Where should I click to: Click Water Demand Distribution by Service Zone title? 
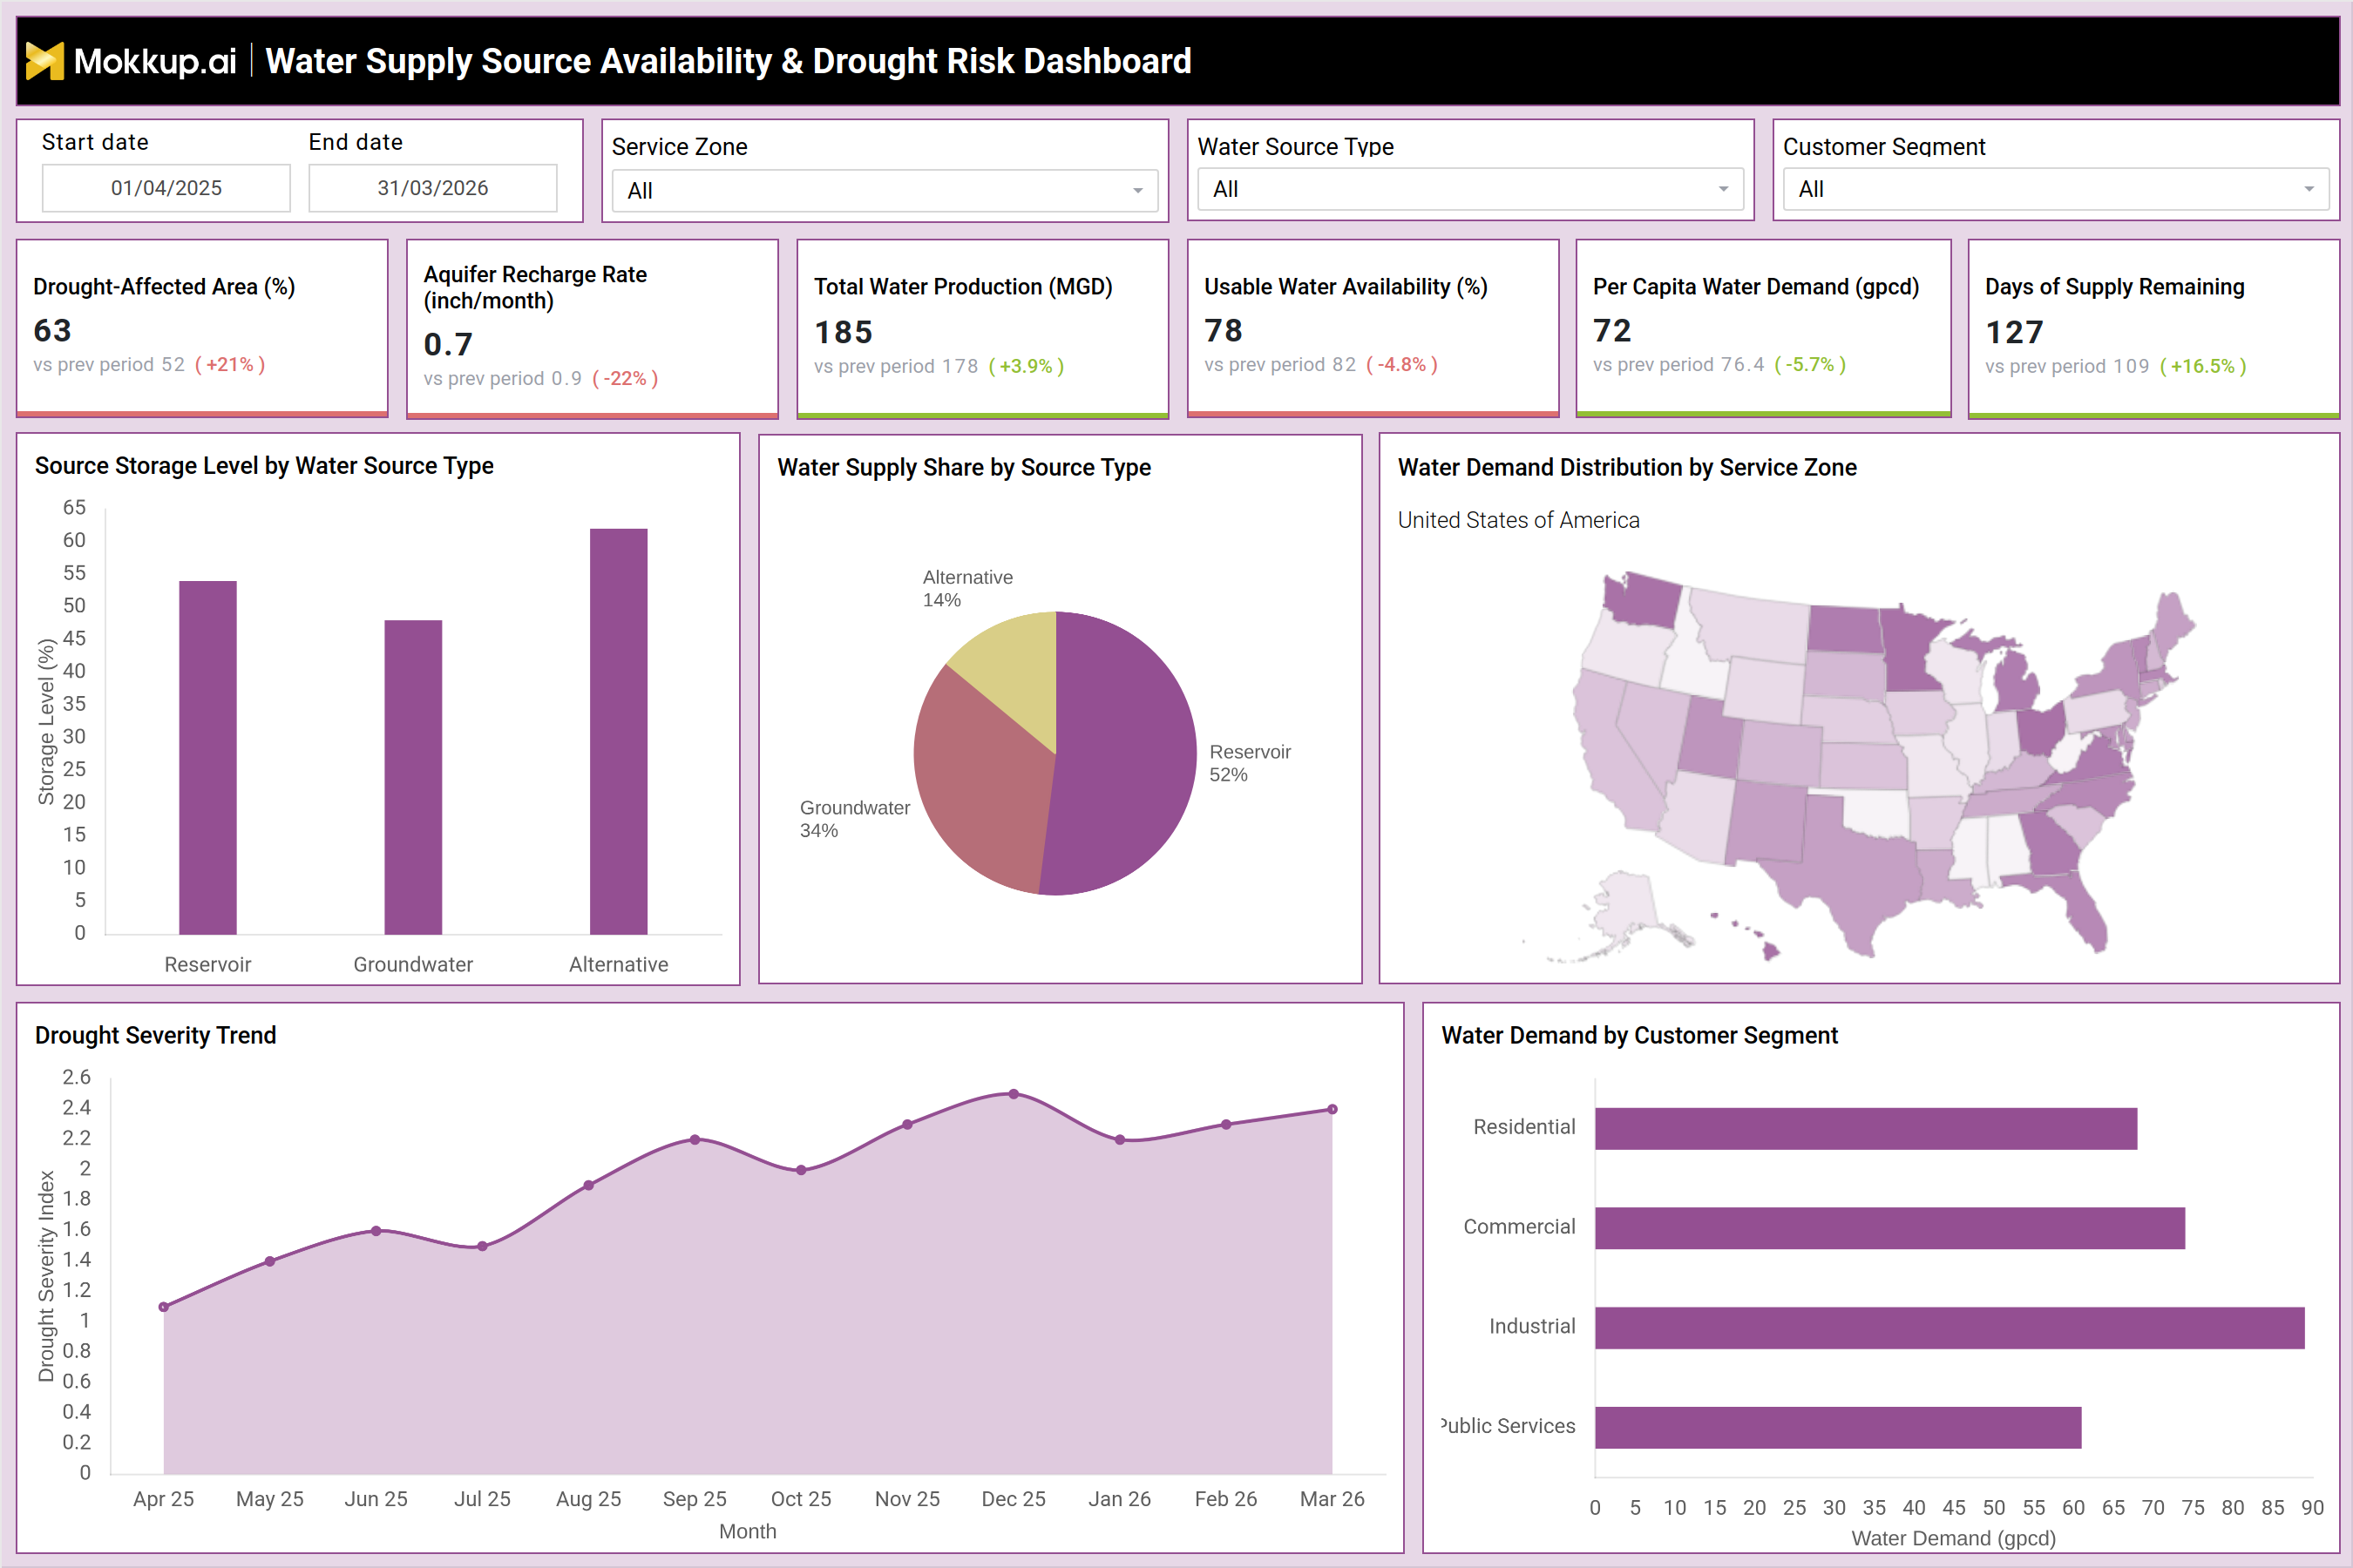tap(1627, 467)
